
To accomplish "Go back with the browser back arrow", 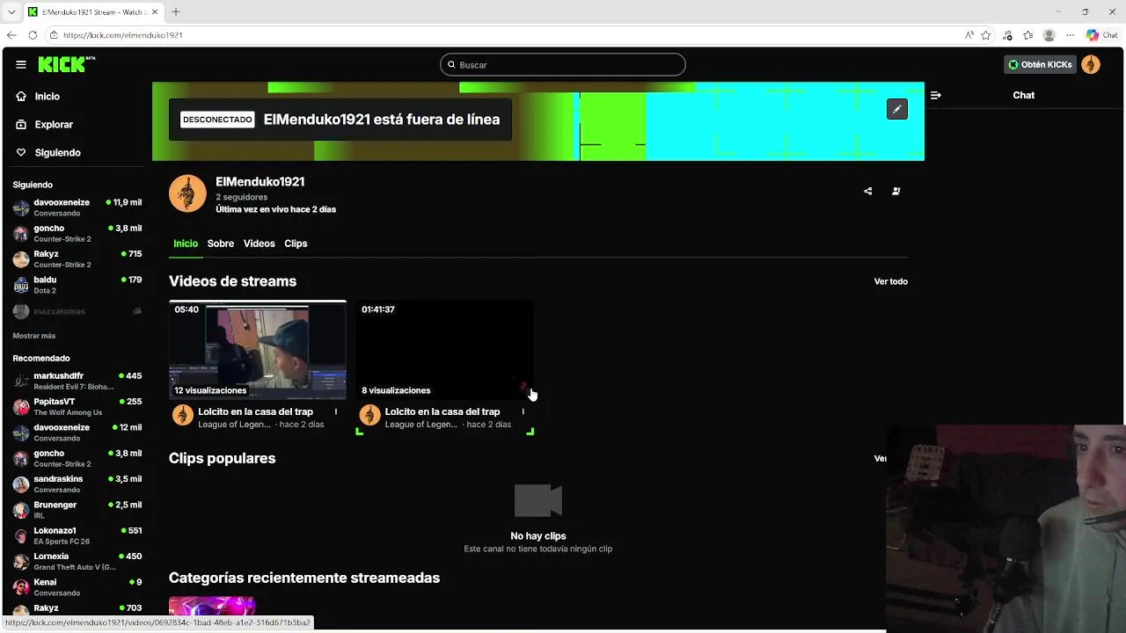I will pyautogui.click(x=11, y=35).
